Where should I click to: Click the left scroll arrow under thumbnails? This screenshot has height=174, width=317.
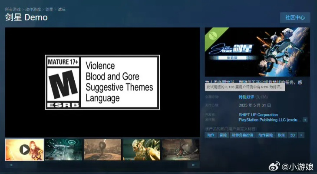pyautogui.click(x=11, y=165)
